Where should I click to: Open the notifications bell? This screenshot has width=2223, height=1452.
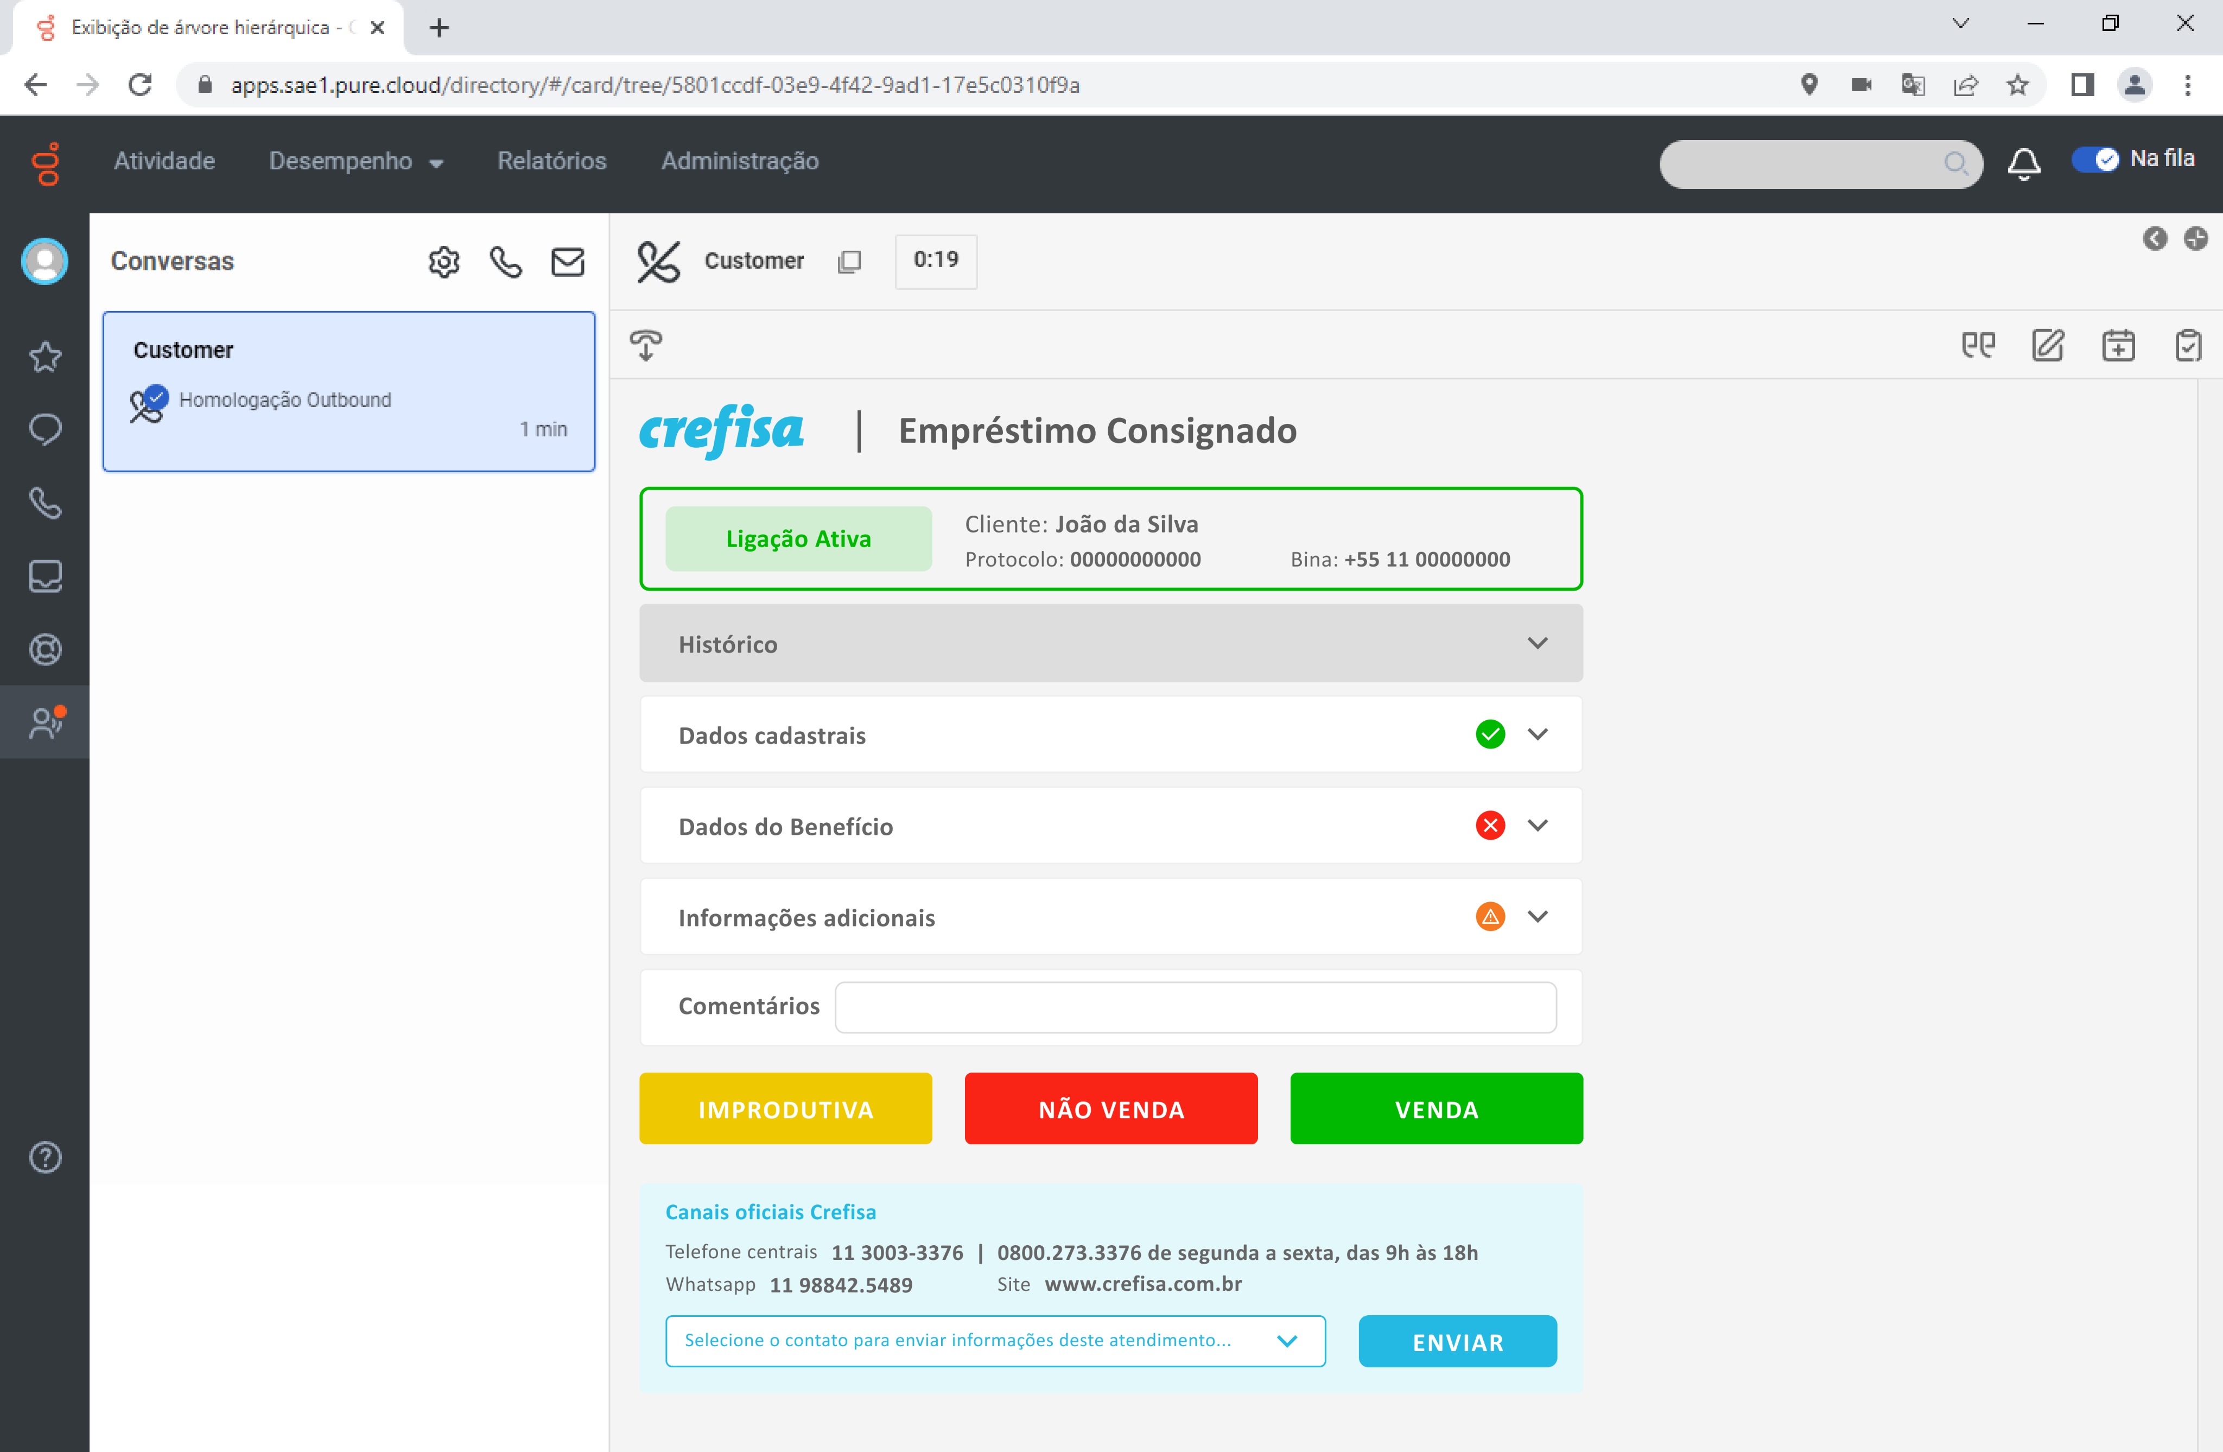[2023, 163]
